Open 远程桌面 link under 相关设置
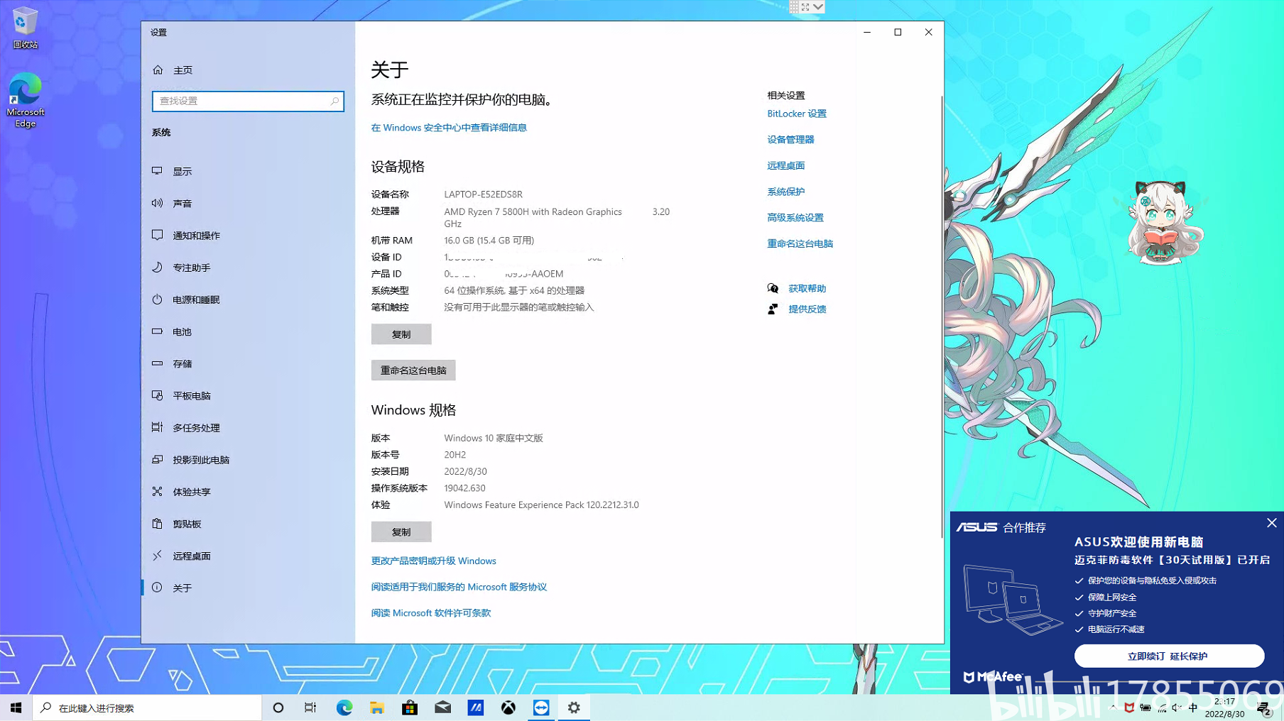 785,165
